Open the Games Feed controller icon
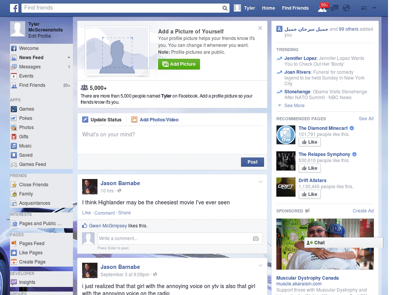The height and width of the screenshot is (295, 393). pos(14,164)
